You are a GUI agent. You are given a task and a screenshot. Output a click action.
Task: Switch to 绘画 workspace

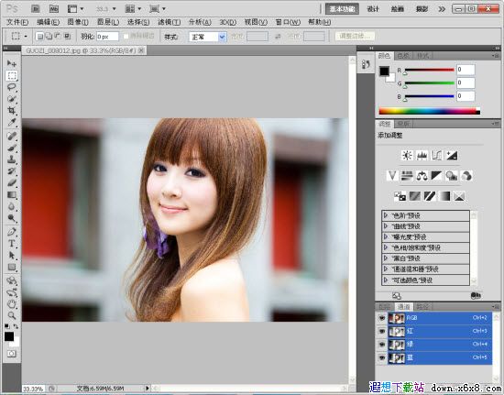point(398,9)
